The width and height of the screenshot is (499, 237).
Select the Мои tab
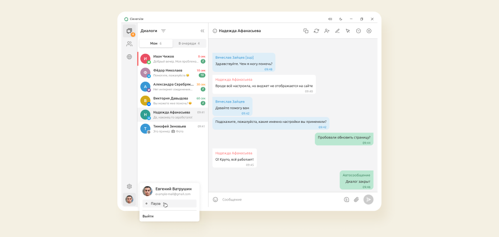[155, 43]
